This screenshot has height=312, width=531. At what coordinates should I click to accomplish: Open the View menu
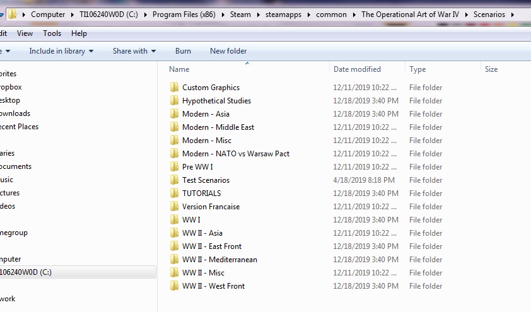coord(25,33)
